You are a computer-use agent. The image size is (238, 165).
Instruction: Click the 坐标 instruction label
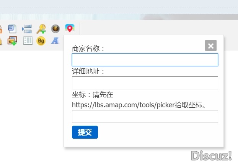(93, 94)
